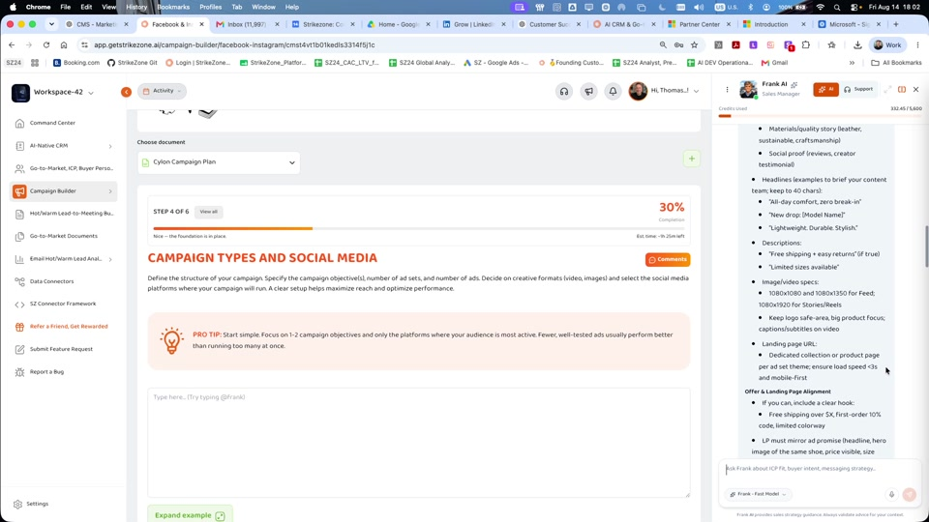This screenshot has height=522, width=929.
Task: Switch Frank panel to AI mode
Action: (x=825, y=89)
